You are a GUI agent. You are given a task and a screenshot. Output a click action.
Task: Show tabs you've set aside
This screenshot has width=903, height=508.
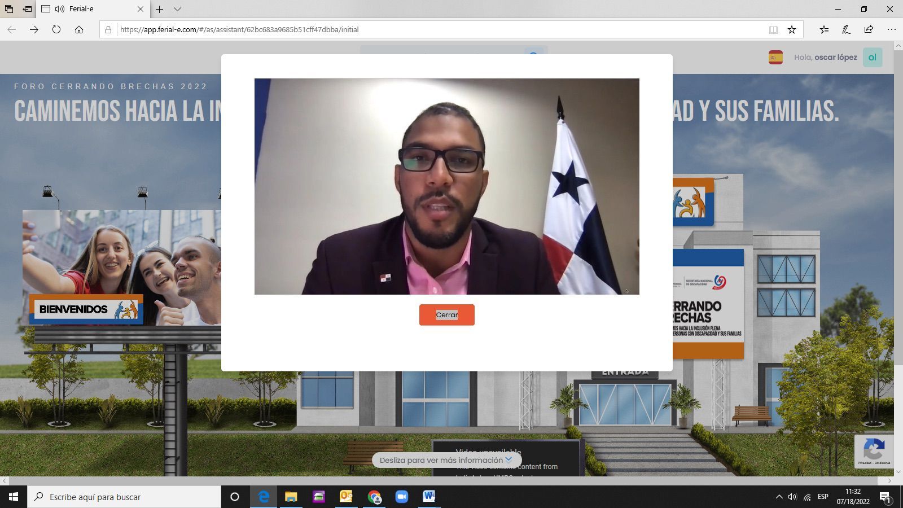click(x=8, y=9)
